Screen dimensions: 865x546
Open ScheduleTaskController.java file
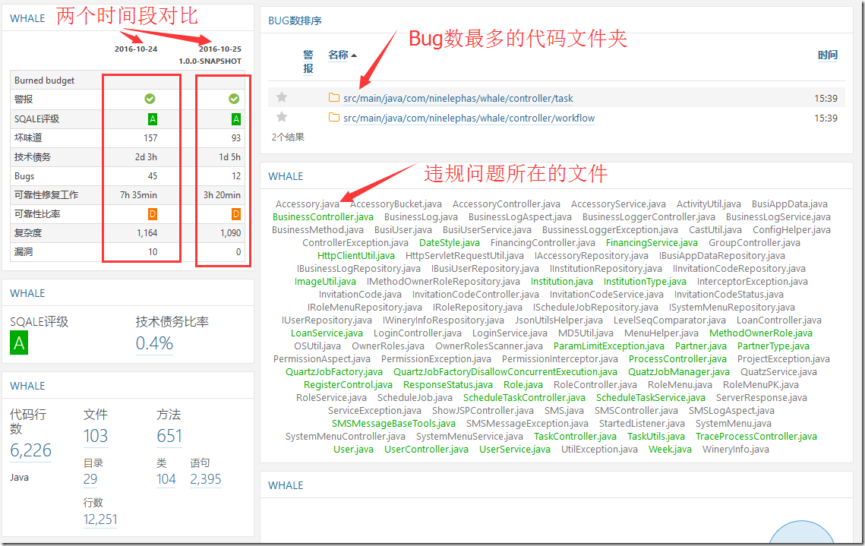524,397
